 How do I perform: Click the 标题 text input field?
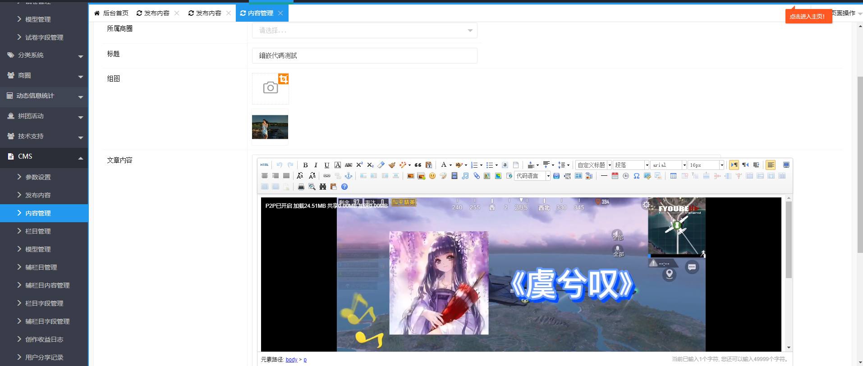click(x=364, y=55)
